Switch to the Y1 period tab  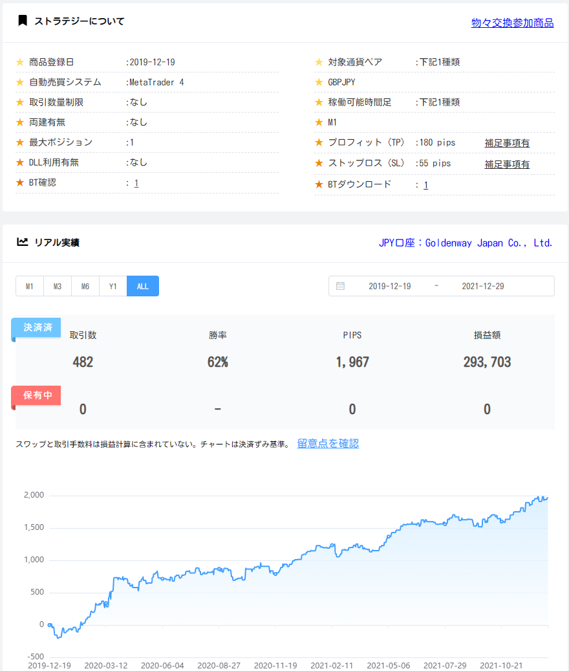[113, 285]
